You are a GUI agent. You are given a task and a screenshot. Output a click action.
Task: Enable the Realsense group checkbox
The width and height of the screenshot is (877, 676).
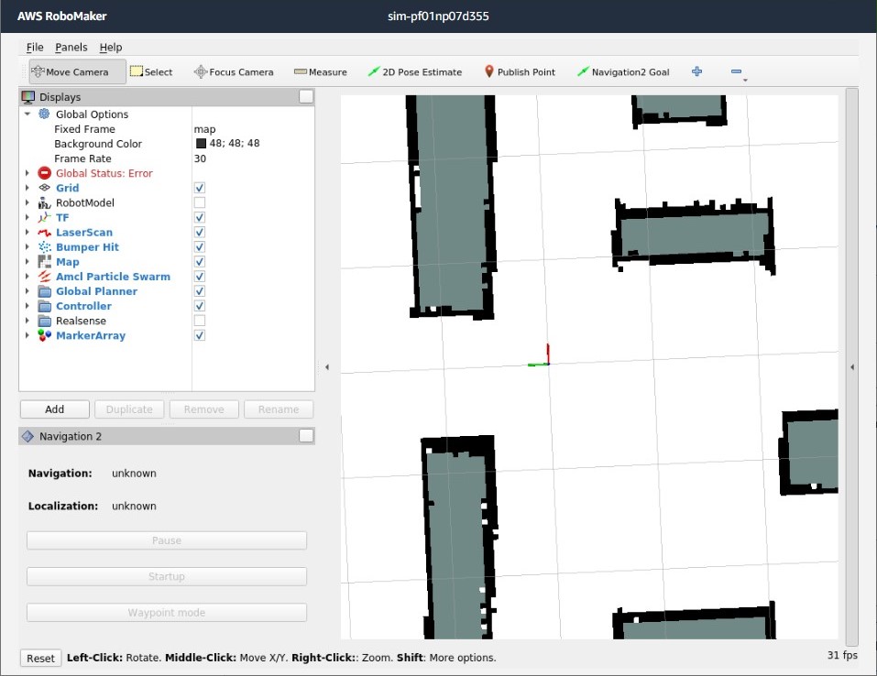[x=200, y=321]
